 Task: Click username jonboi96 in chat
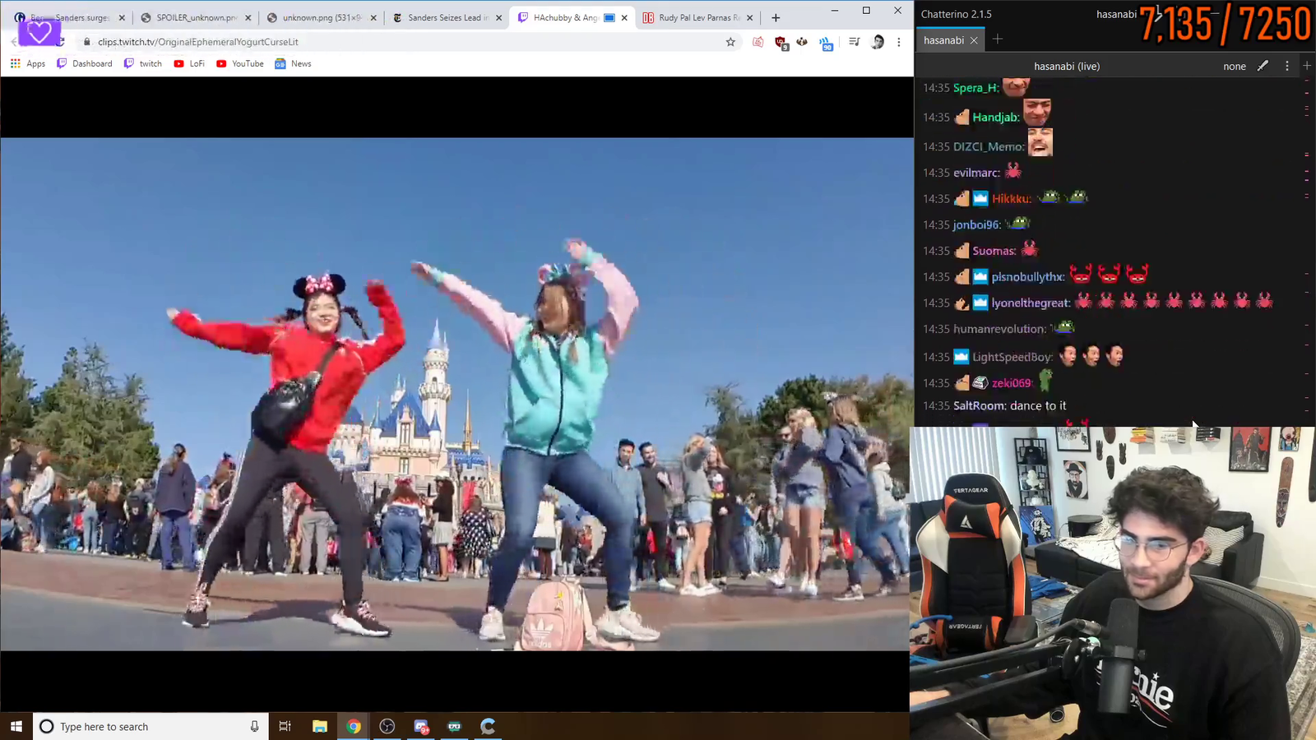tap(977, 225)
